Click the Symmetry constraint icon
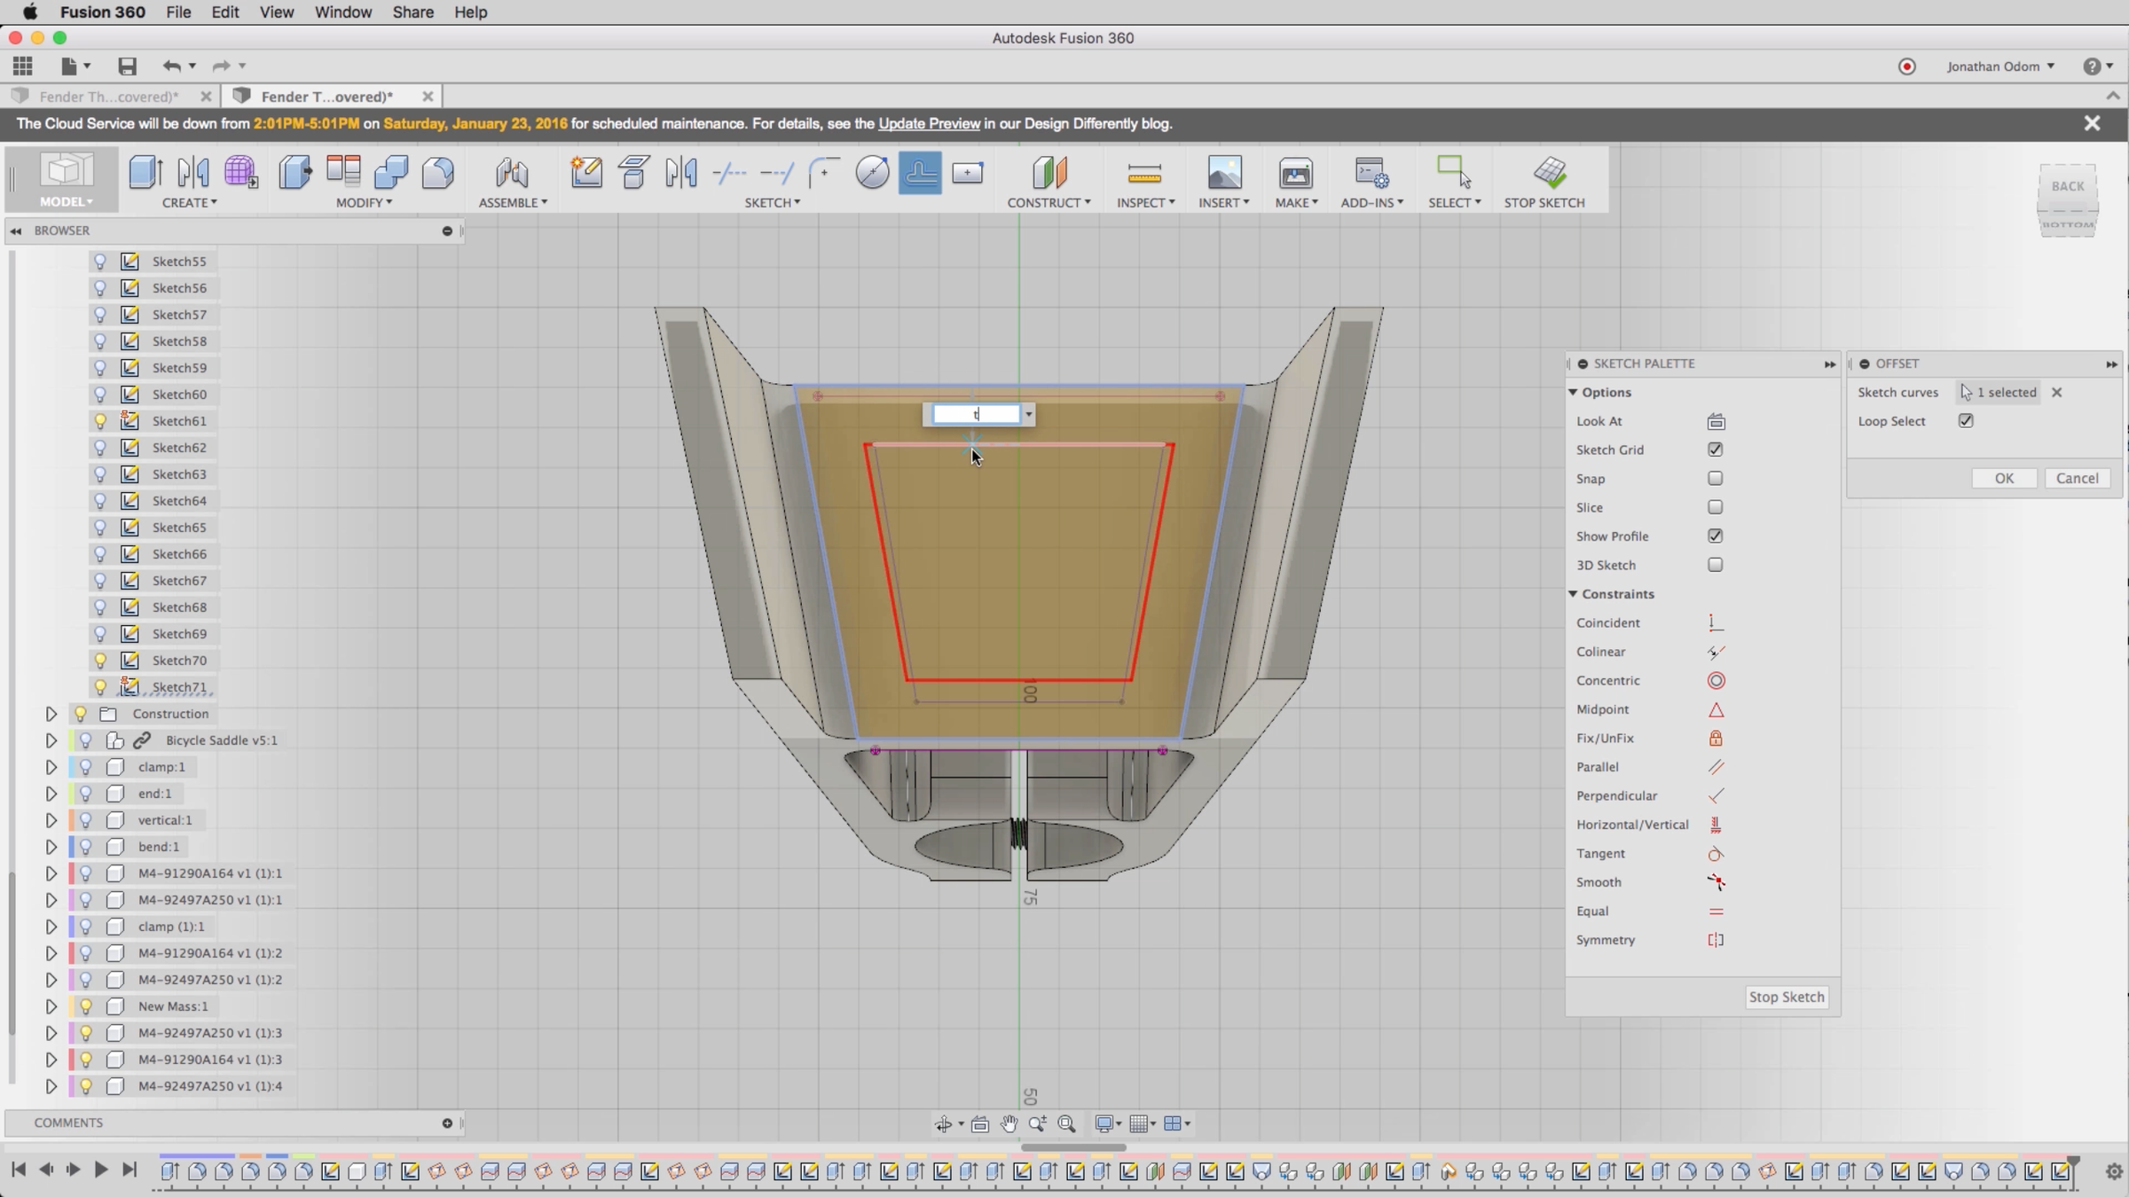 click(x=1716, y=940)
